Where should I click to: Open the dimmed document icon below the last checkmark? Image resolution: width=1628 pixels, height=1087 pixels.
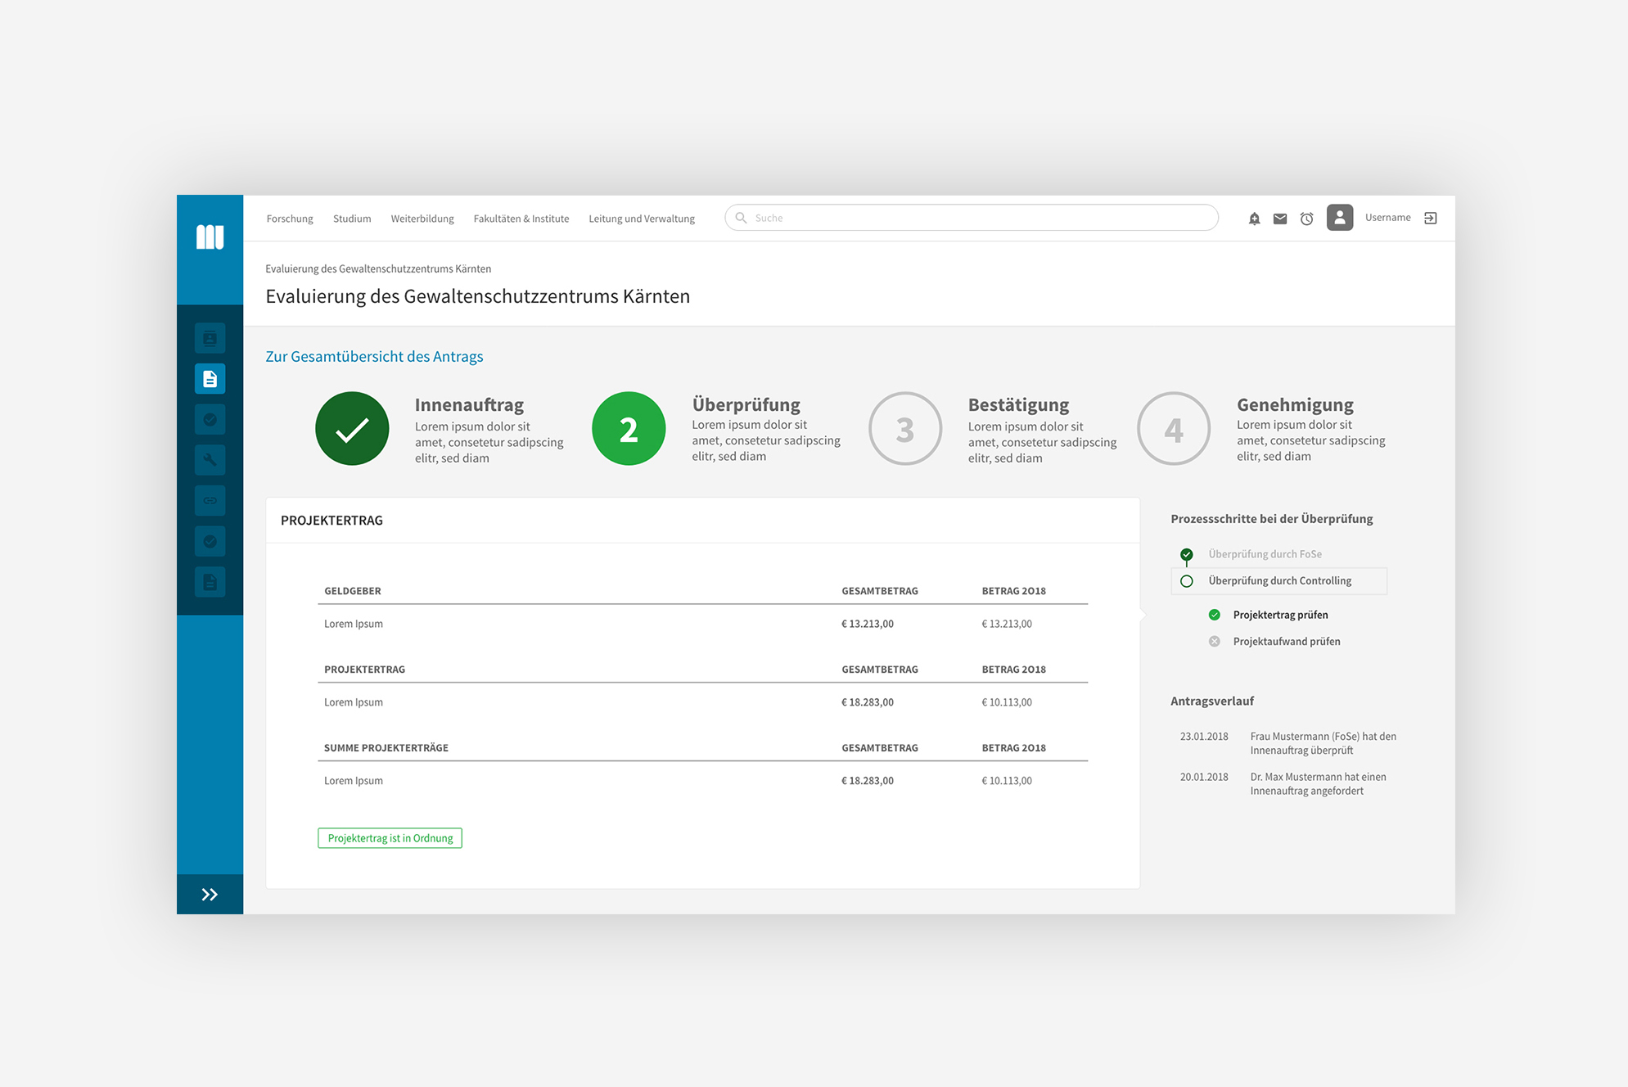tap(210, 582)
